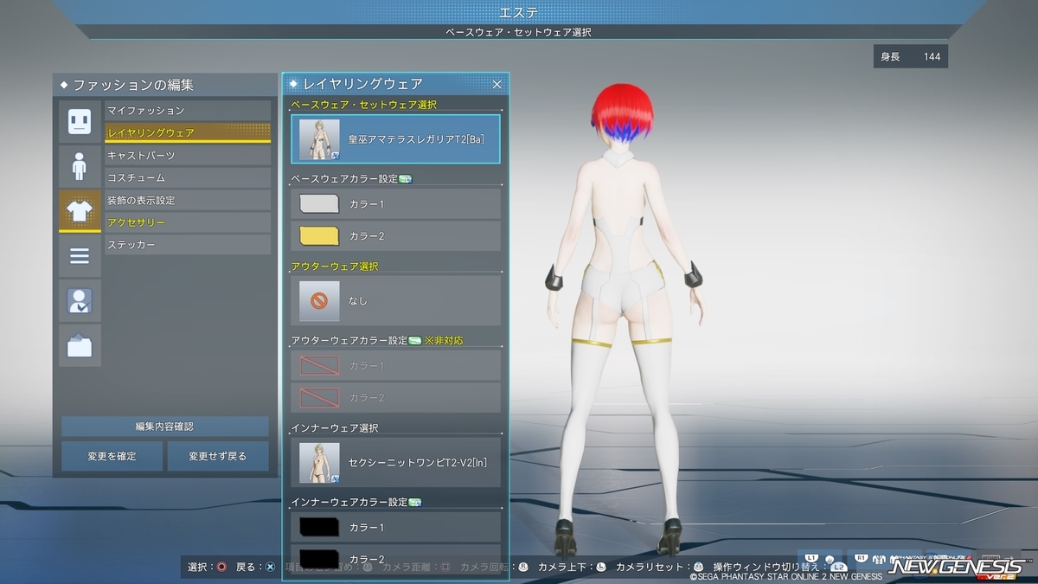The image size is (1038, 584).
Task: Select the face/head category icon in sidebar
Action: (x=80, y=121)
